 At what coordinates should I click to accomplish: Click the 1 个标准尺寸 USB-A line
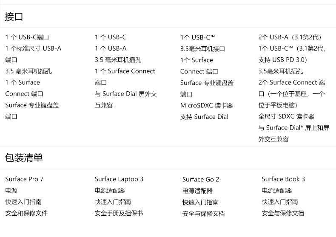coord(33,48)
